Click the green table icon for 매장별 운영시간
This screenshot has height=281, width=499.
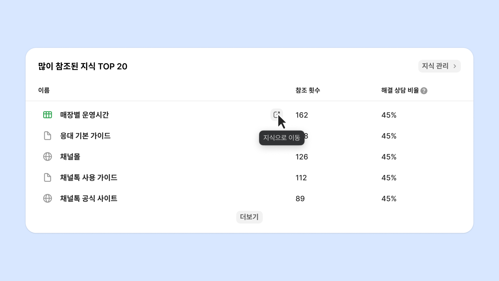[x=47, y=115]
